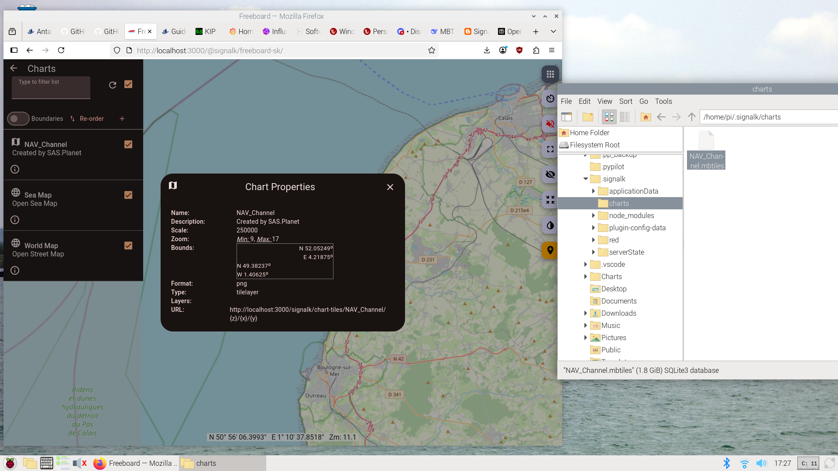Open info for NAV_Channel chart
Viewport: 838px width, 471px height.
click(15, 169)
